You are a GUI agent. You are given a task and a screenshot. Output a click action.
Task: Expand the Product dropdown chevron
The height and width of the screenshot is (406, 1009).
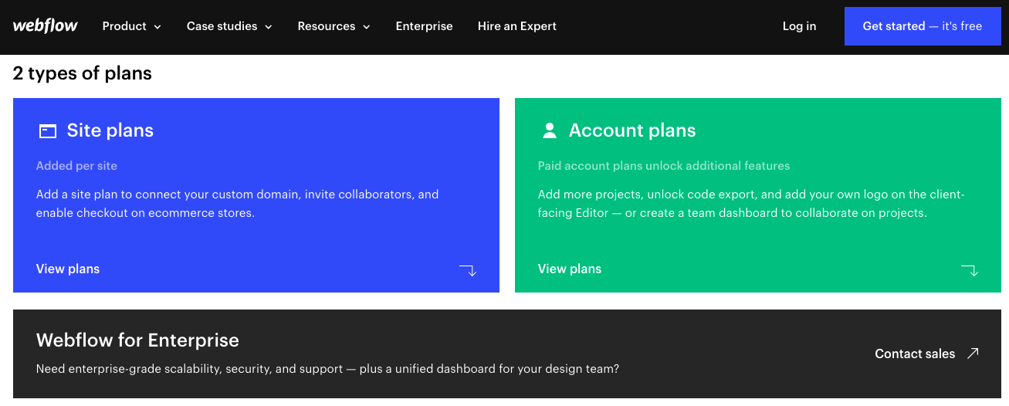(157, 27)
